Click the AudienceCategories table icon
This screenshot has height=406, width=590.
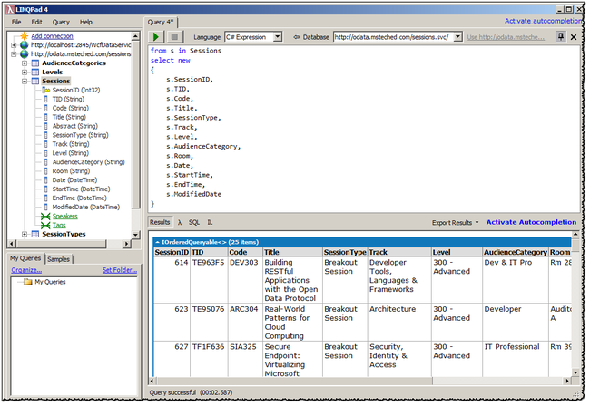35,63
